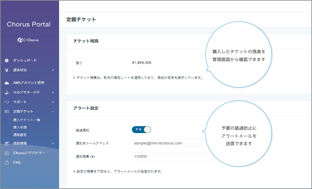Collapse the 定額チケット minus sign
Screen dimensions: 312x189
click(53, 112)
